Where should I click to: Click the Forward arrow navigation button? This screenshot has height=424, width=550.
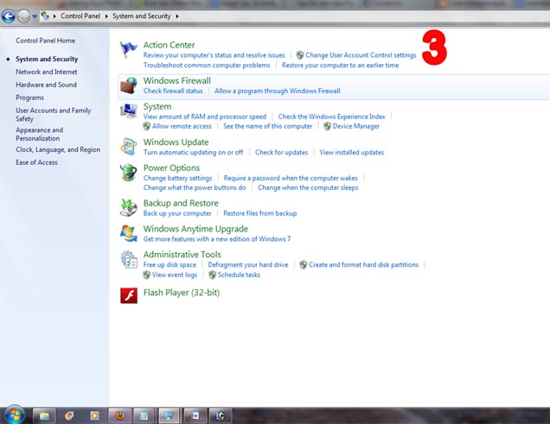point(24,16)
